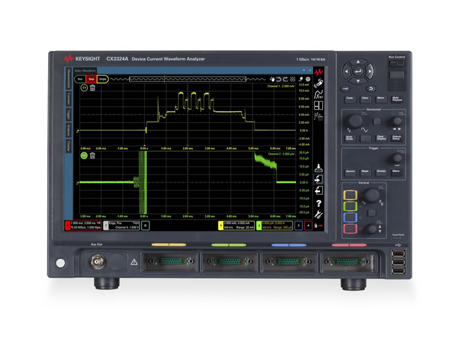Enable channel 3 via blue status box
The image size is (458, 344).
pyautogui.click(x=298, y=225)
